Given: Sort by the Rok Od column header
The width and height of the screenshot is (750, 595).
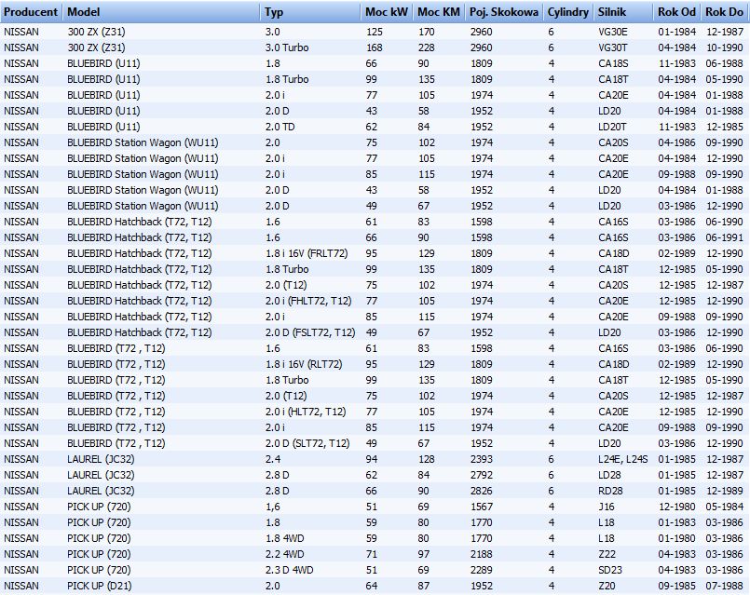Looking at the screenshot, I should click(676, 12).
